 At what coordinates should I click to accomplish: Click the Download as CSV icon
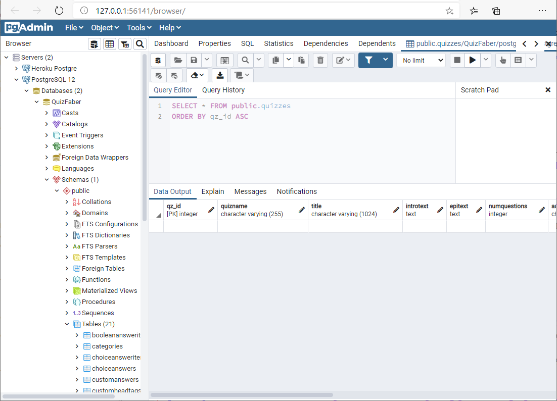coord(219,75)
